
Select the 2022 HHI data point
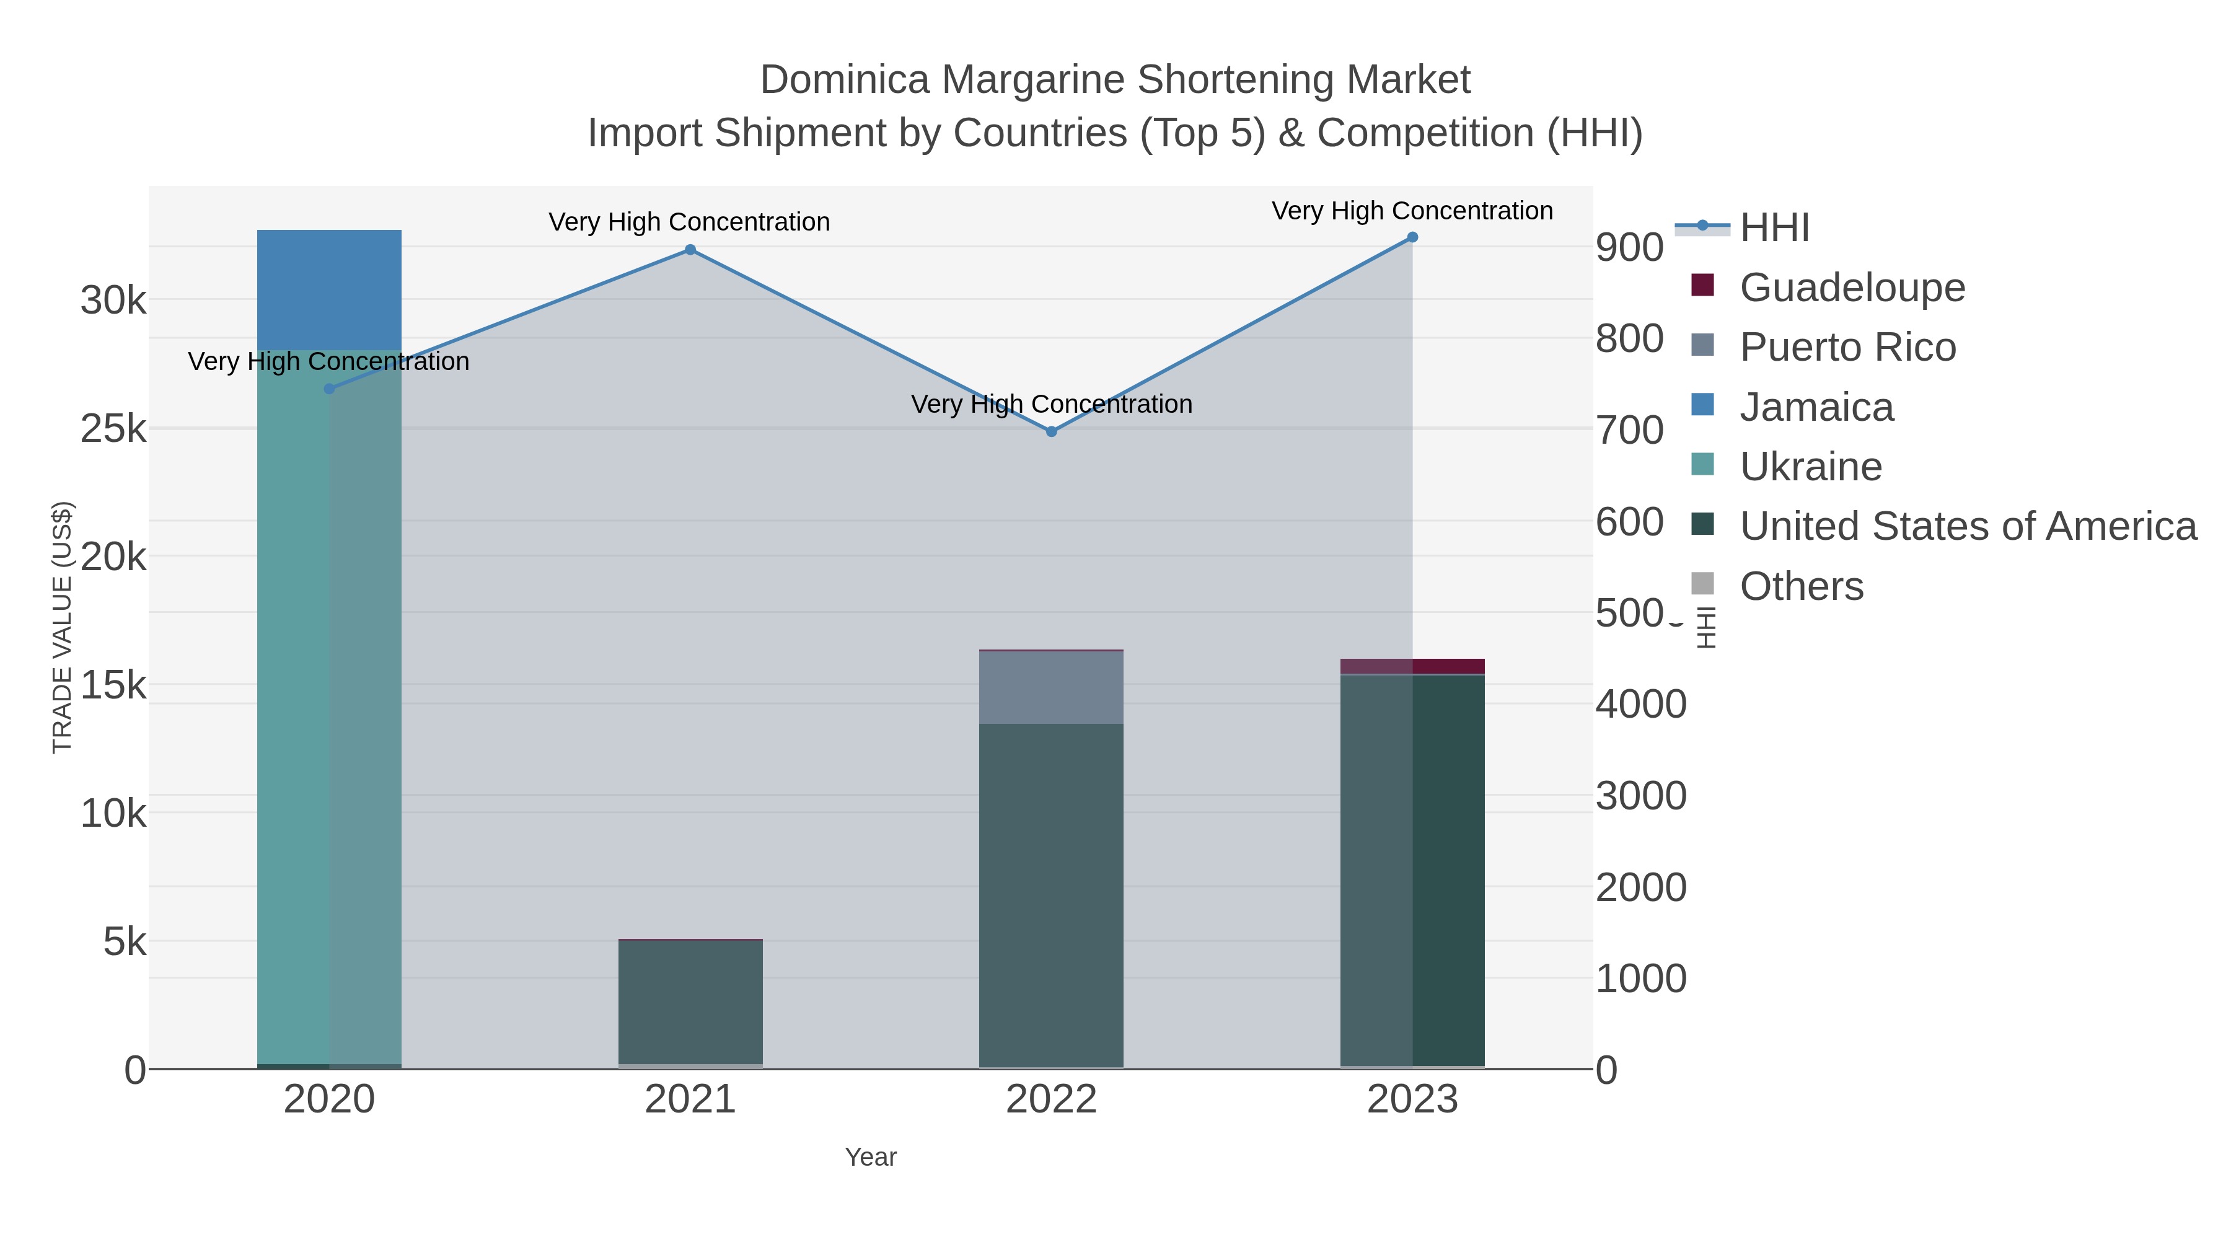pos(1052,431)
